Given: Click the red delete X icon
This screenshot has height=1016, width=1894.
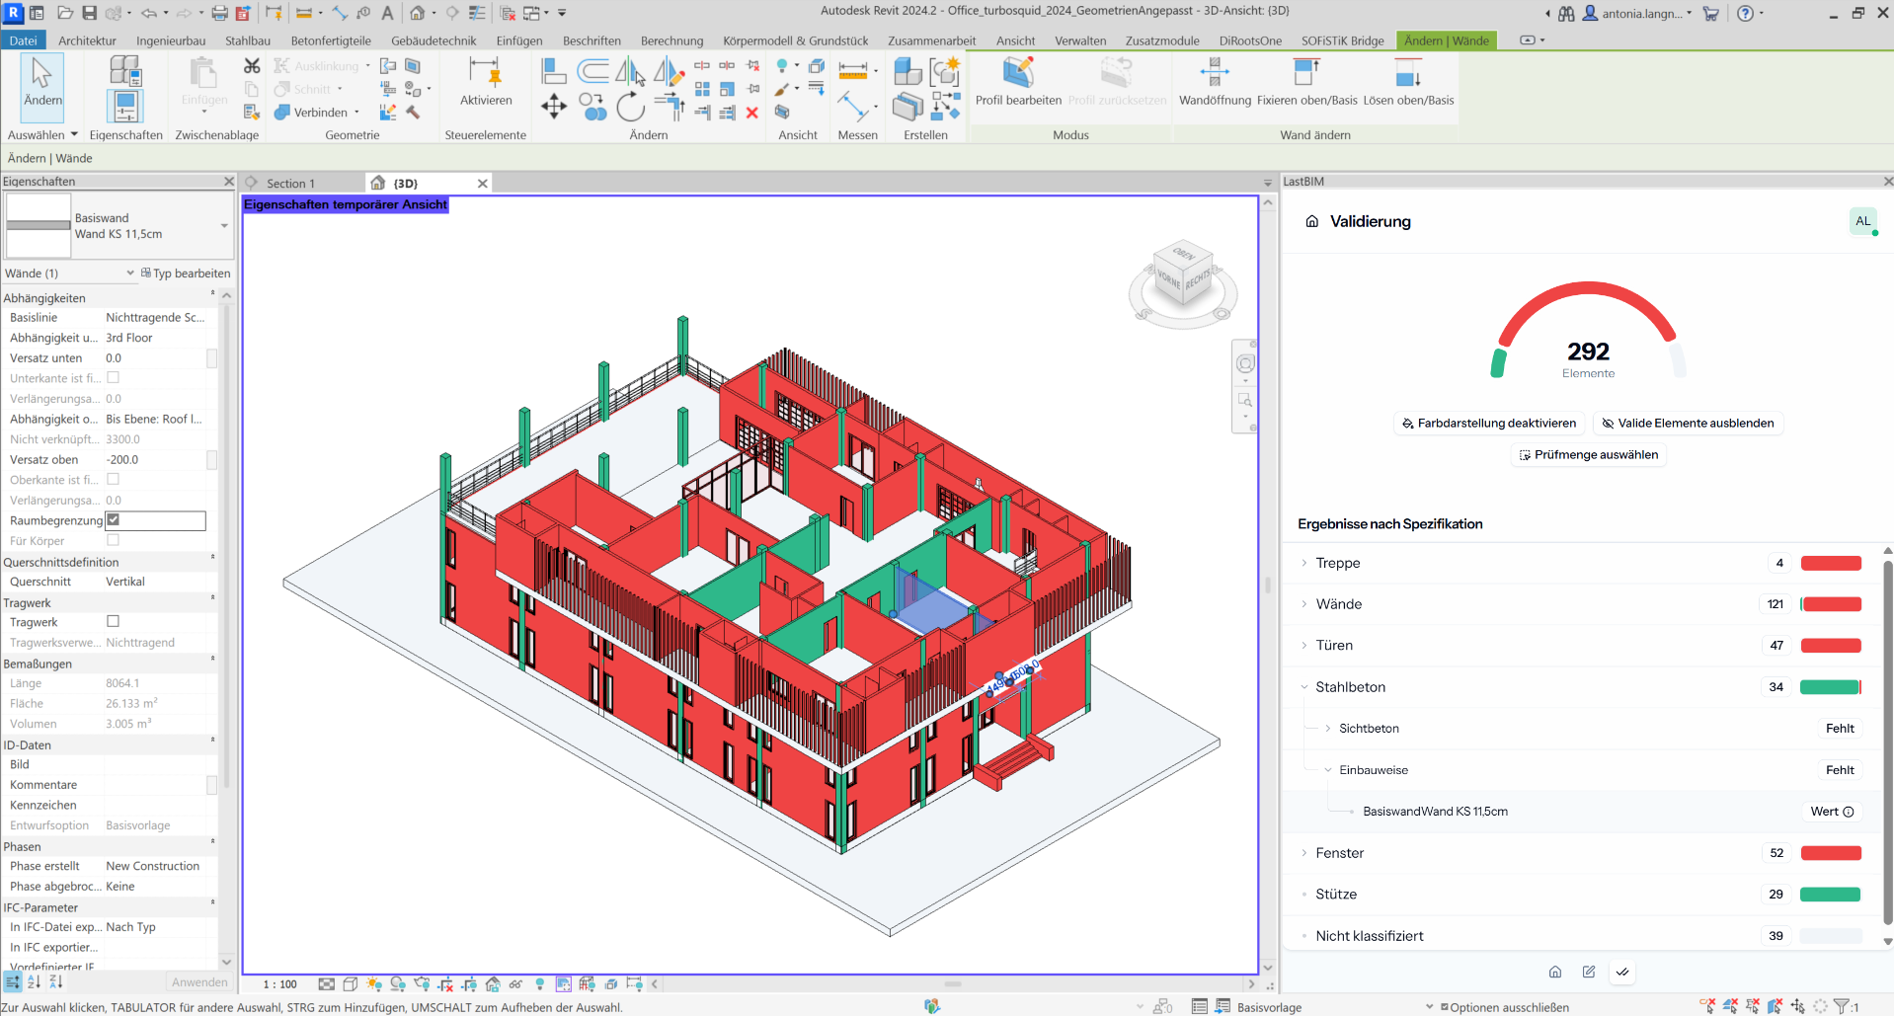Looking at the screenshot, I should click(751, 113).
